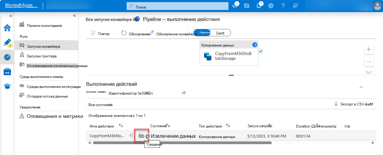Viewport: 383px width, 155px height.
Task: Open Все состояние status filter
Action: [100, 105]
